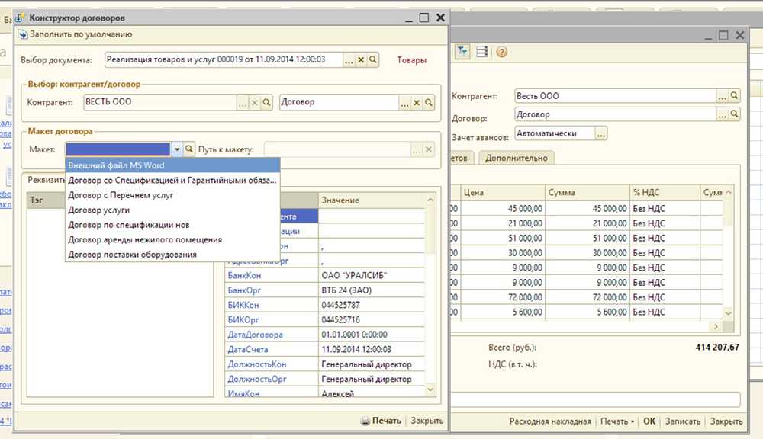Image resolution: width=763 pixels, height=439 pixels.
Task: Clear the 'Выбор документа' field with X
Action: tap(361, 59)
